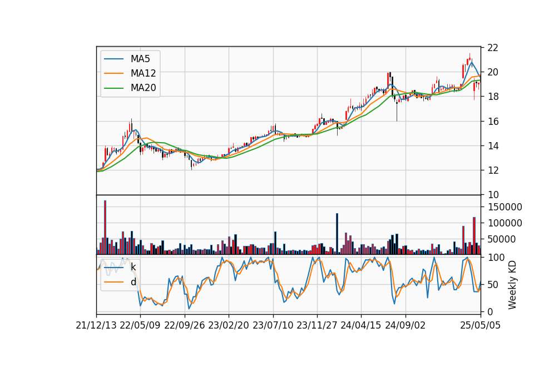
Task: Click the 23/02/20 date tick label
Action: point(229,325)
